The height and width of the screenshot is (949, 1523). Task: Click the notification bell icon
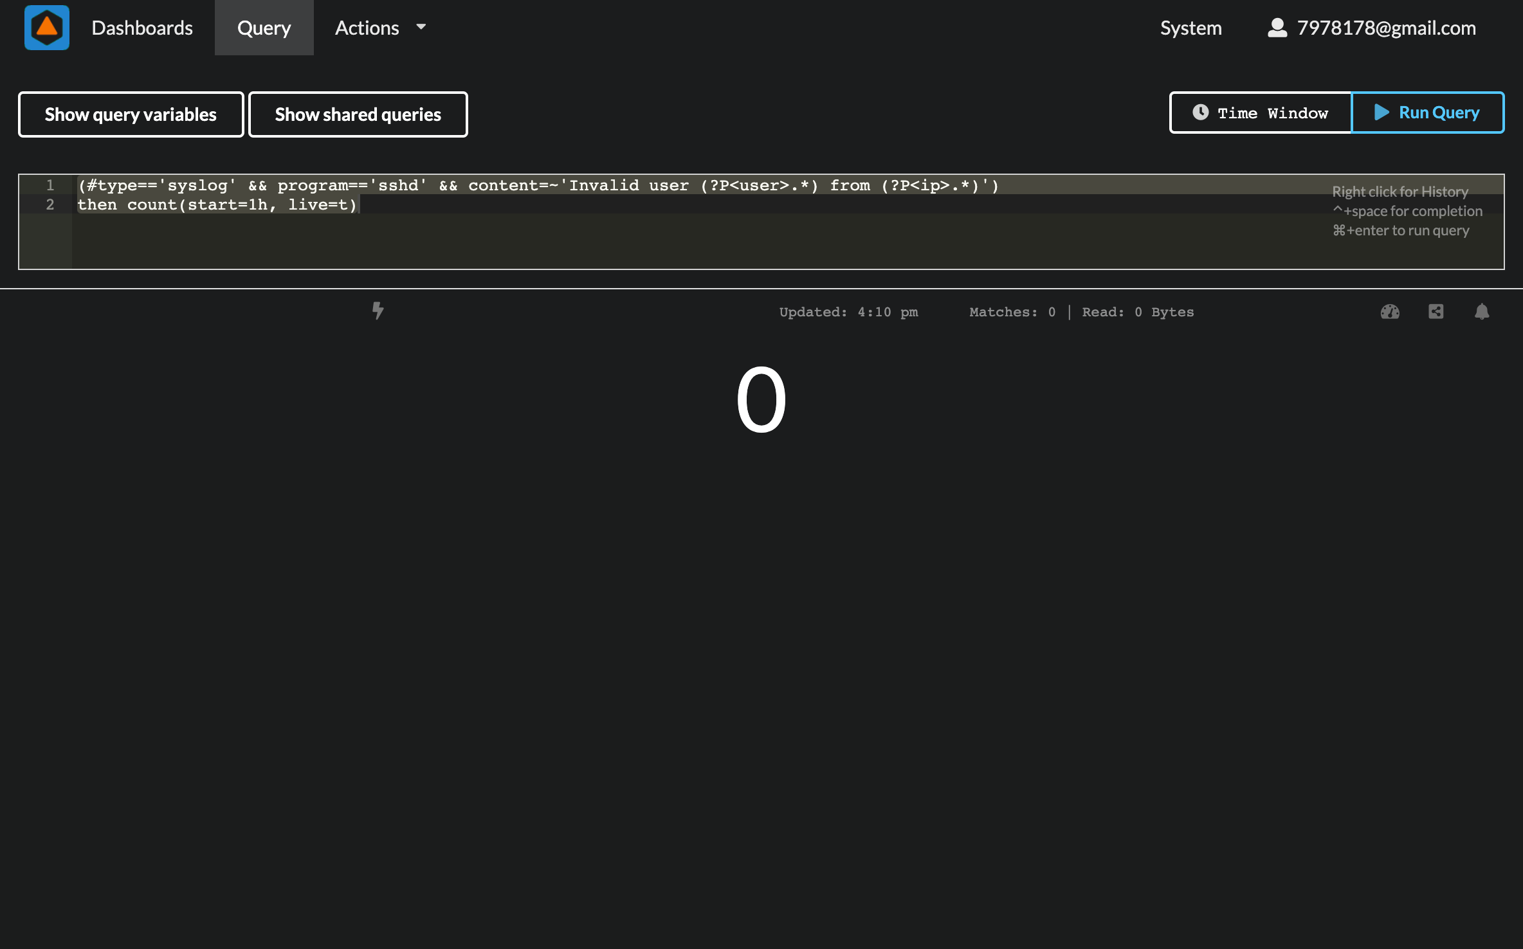[x=1482, y=312]
